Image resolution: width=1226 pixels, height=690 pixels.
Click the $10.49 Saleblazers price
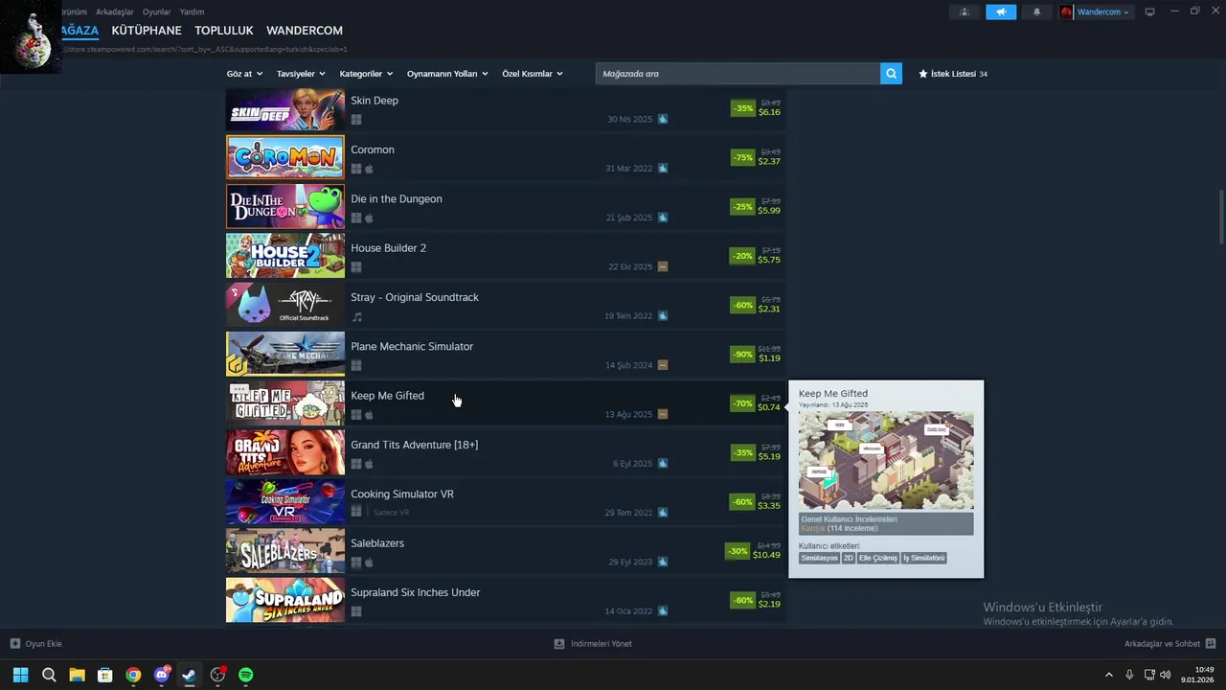[x=766, y=555]
